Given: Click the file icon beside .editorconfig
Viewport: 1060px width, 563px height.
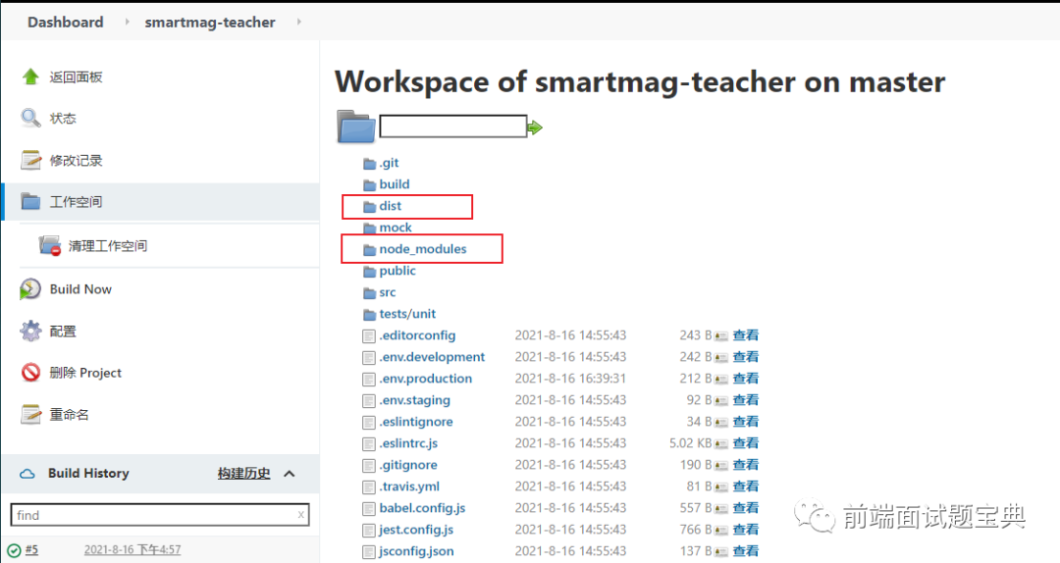Looking at the screenshot, I should click(368, 335).
